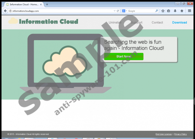
Task: Click the Download link in site header
Action: point(179,23)
